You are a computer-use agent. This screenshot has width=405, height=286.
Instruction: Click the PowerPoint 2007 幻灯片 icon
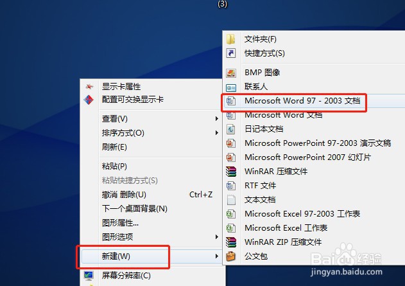click(x=230, y=157)
